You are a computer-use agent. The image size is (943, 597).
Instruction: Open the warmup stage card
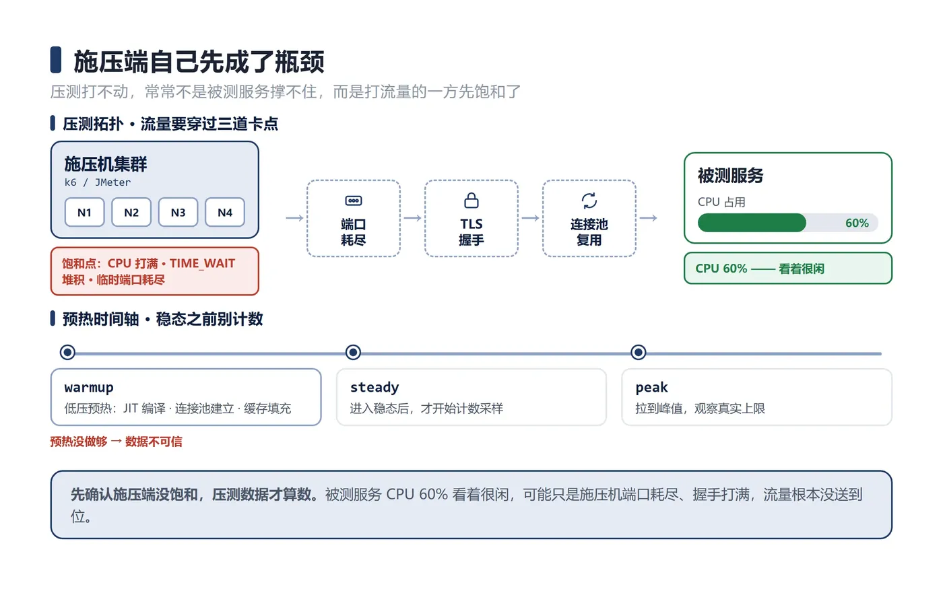[x=186, y=397]
